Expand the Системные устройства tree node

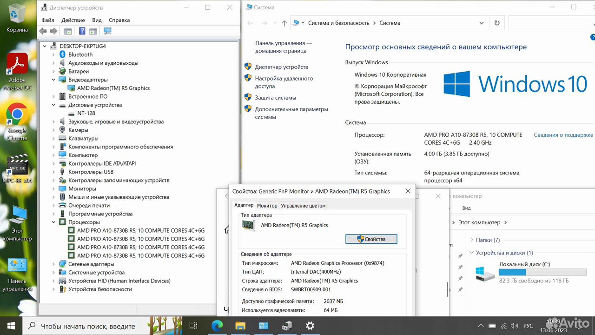click(x=53, y=272)
